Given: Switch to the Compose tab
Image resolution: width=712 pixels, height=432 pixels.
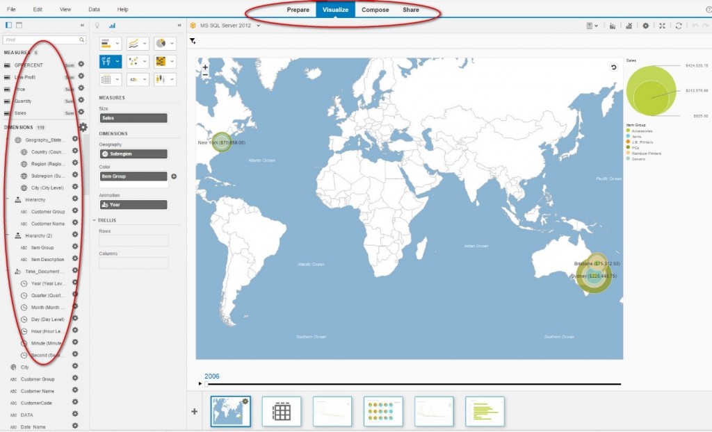Looking at the screenshot, I should click(x=375, y=10).
